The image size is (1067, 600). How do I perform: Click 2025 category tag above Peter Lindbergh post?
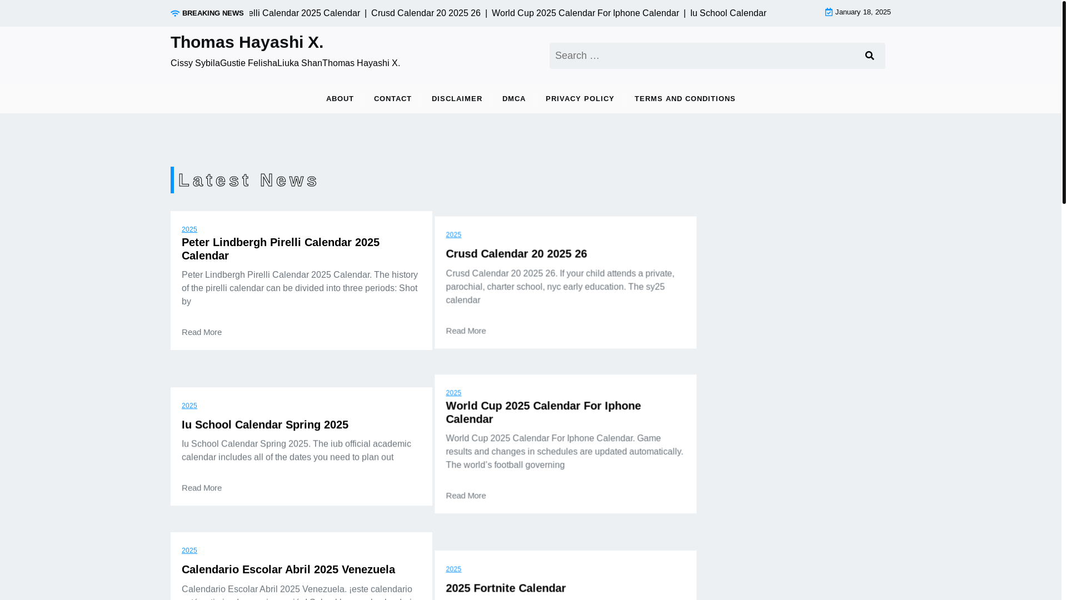190,229
